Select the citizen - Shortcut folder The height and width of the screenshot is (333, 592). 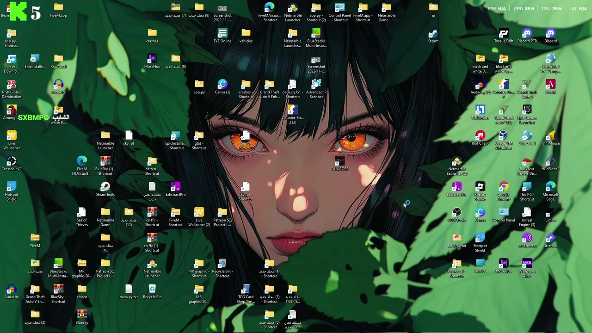[152, 166]
